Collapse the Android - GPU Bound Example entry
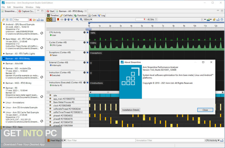Image resolution: width=225 pixels, height=148 pixels. point(4,24)
